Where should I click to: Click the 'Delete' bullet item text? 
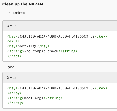(x=19, y=13)
